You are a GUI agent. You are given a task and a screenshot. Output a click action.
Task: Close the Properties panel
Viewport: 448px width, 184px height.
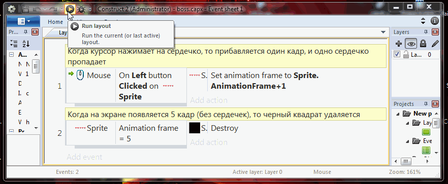[35, 32]
